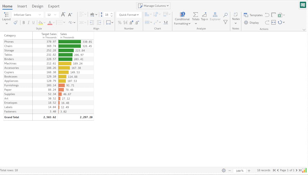Switch to the Export tab
This screenshot has width=308, height=175.
pos(54,6)
